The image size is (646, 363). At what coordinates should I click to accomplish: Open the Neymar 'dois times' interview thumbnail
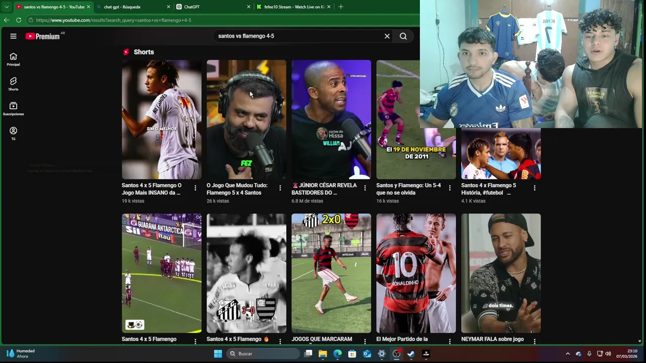(501, 273)
